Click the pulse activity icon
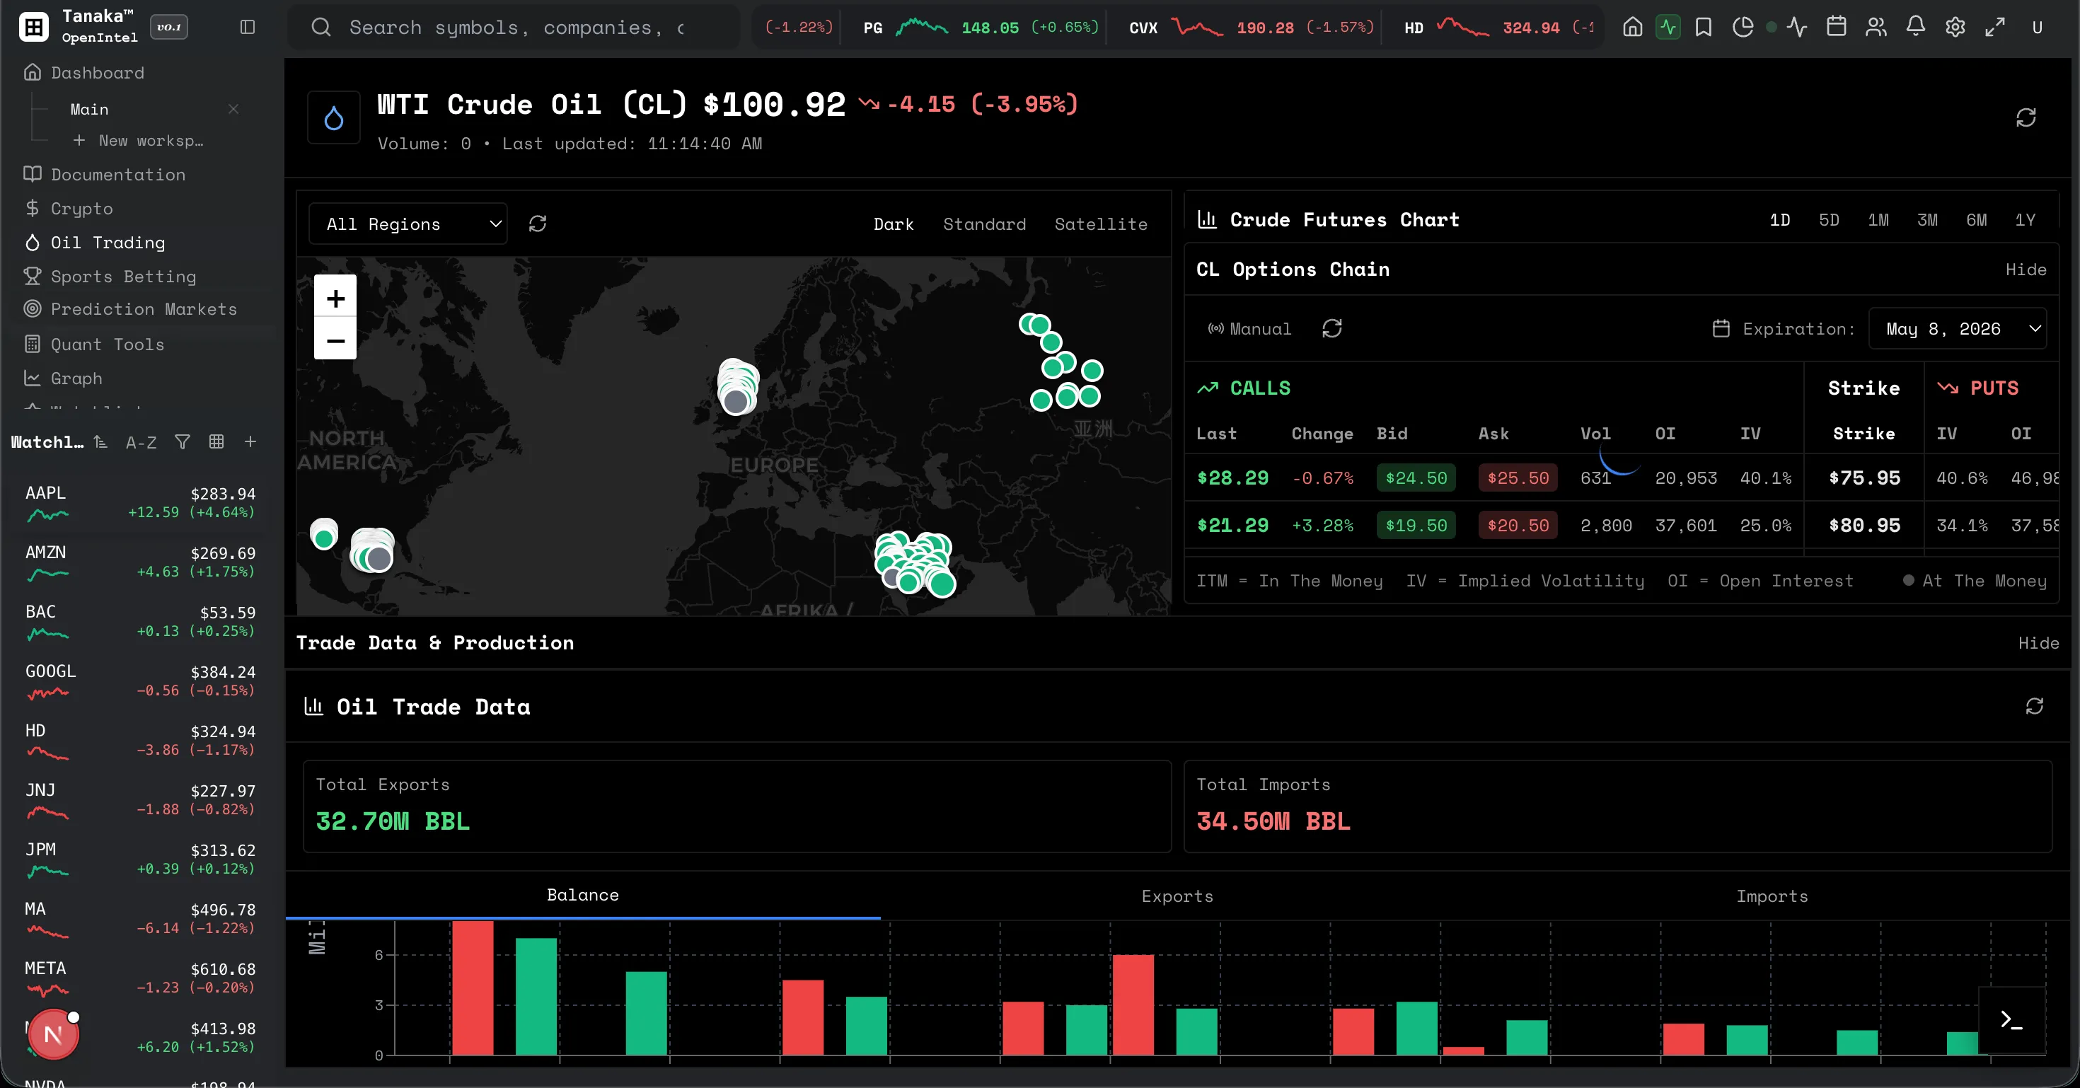The image size is (2080, 1088). 1796,28
